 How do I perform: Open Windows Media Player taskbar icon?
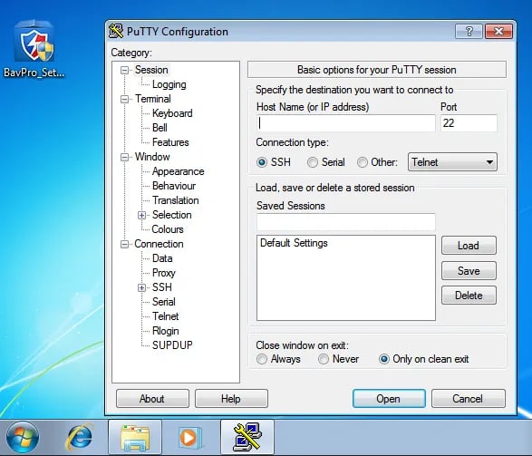(x=190, y=437)
